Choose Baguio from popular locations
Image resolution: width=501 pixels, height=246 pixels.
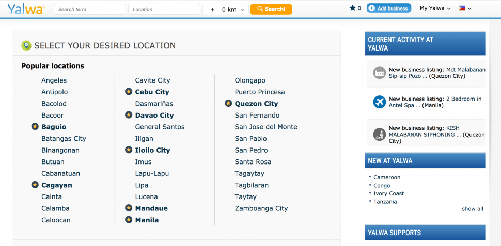(54, 127)
